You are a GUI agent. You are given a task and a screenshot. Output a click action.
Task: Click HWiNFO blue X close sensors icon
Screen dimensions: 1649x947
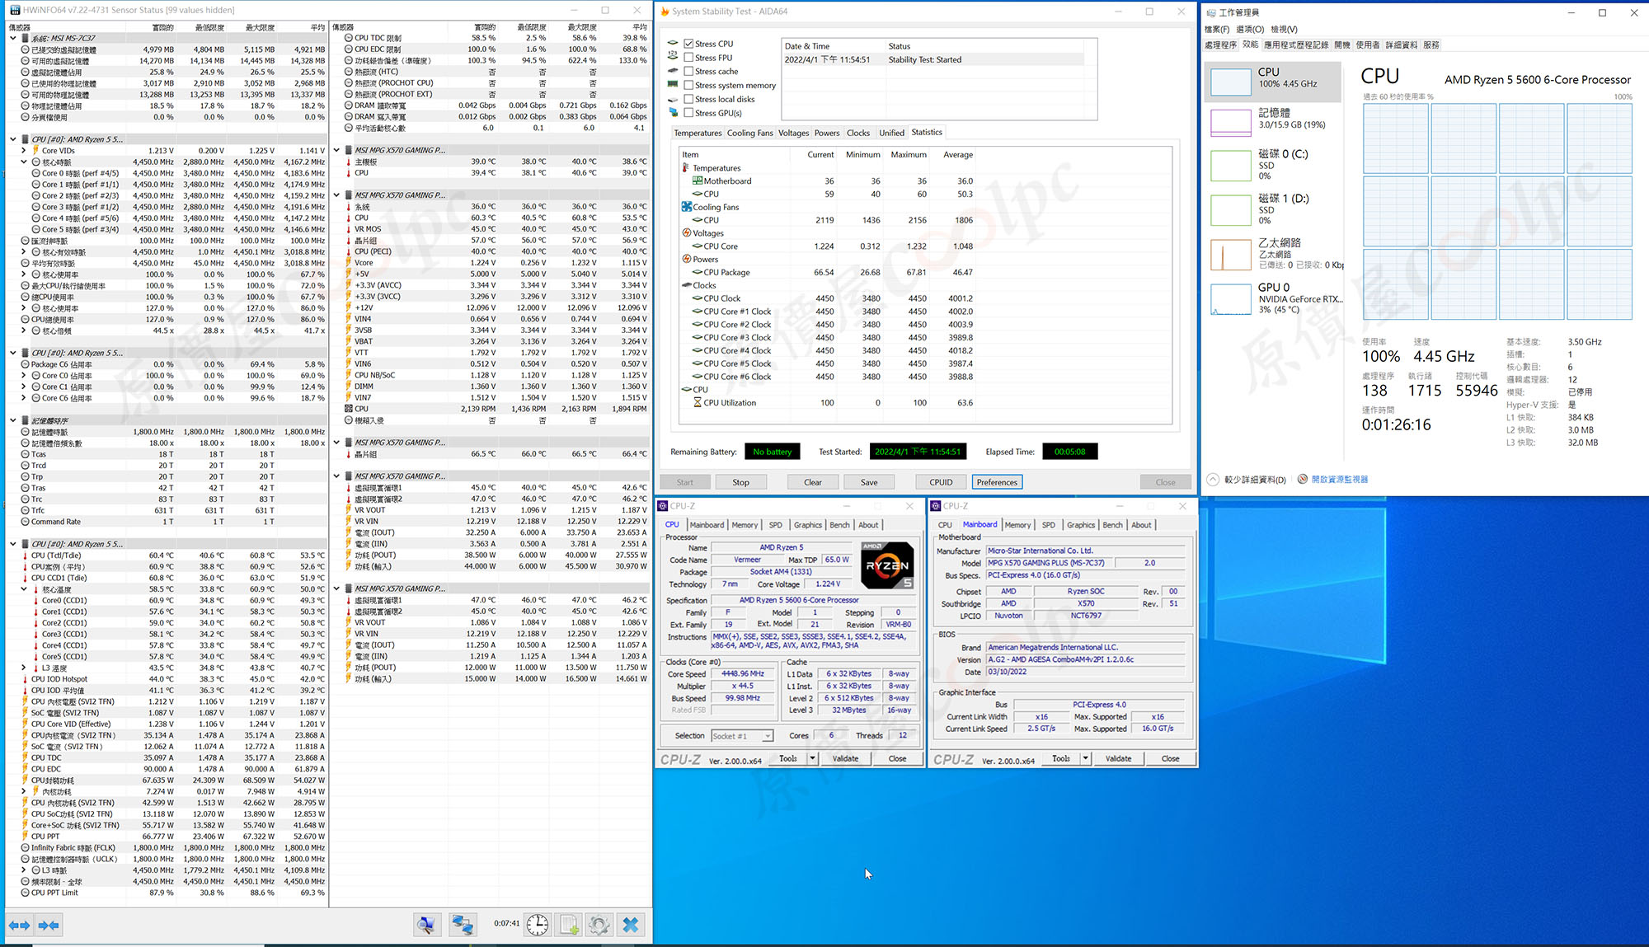(631, 926)
